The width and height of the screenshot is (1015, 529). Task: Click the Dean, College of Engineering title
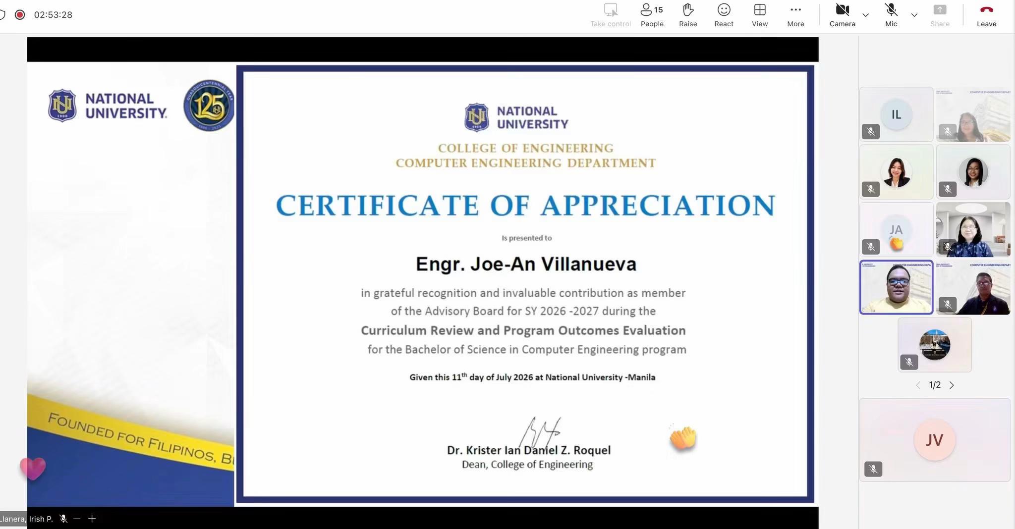(527, 465)
